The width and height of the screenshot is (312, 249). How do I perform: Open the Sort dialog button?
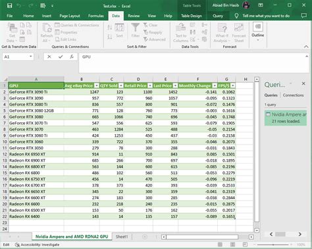[119, 30]
